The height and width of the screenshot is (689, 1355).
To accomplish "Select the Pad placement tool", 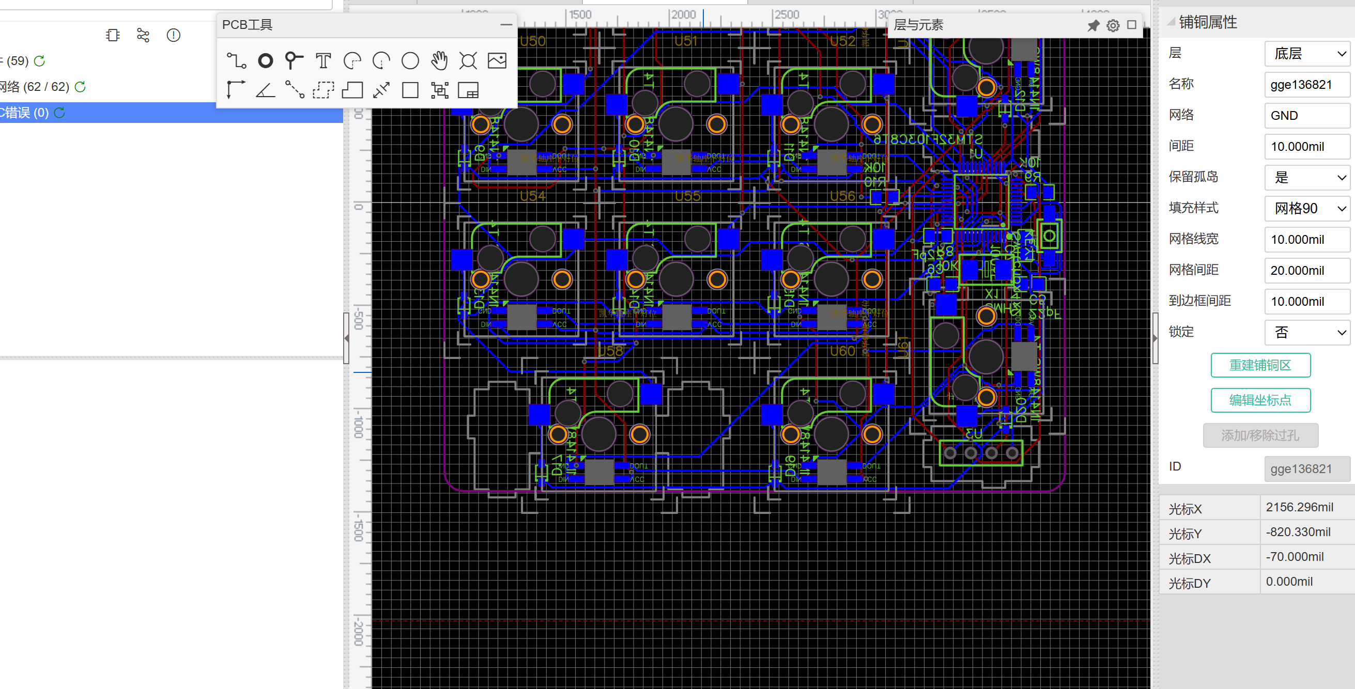I will click(266, 61).
